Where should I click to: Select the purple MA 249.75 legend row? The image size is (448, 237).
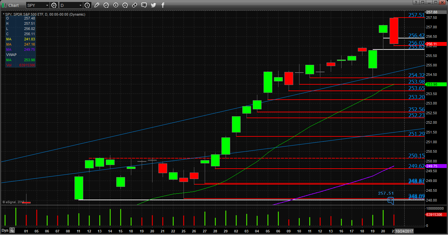point(20,49)
